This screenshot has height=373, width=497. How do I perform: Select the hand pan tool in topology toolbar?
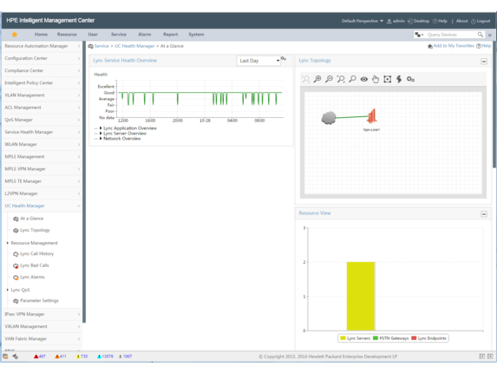coord(376,79)
